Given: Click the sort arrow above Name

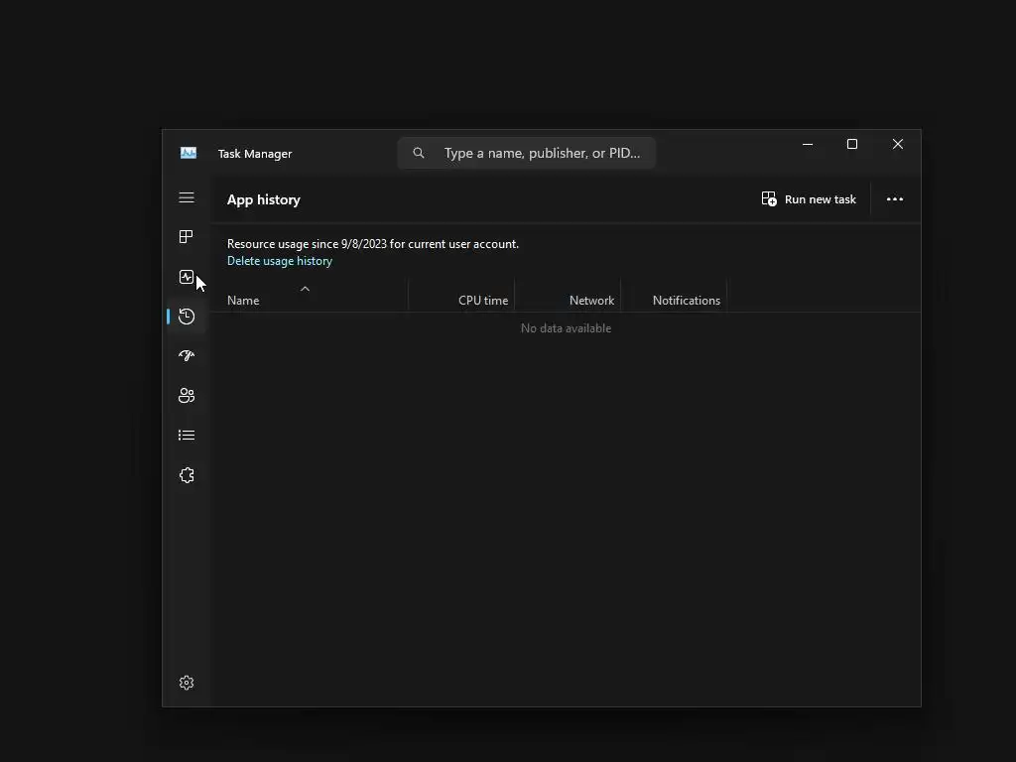Looking at the screenshot, I should pyautogui.click(x=305, y=289).
